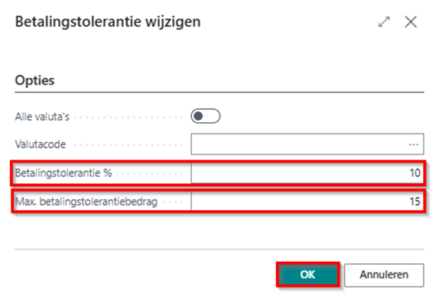Focus the Betalingstolerantie % input field
Viewport: 439px width, 303px height.
point(307,173)
